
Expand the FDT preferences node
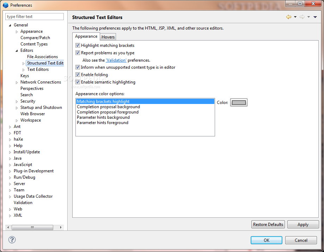coord(10,133)
